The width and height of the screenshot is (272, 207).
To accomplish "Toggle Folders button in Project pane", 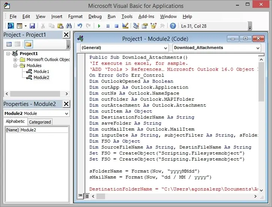I will [29, 44].
